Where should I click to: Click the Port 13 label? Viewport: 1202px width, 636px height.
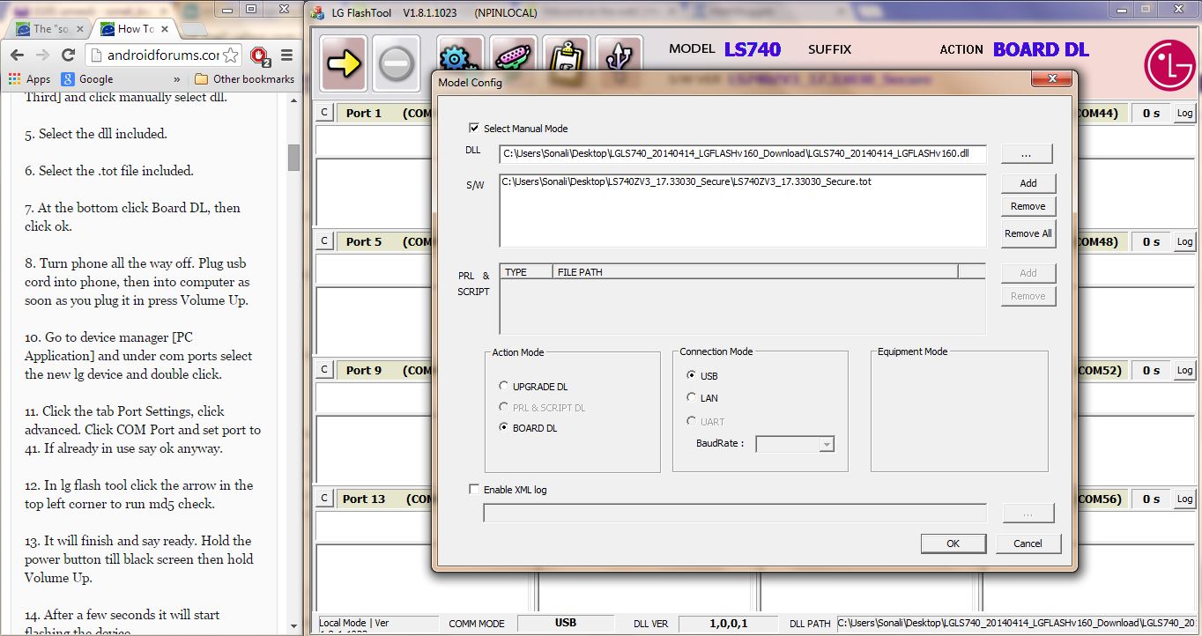click(x=364, y=499)
